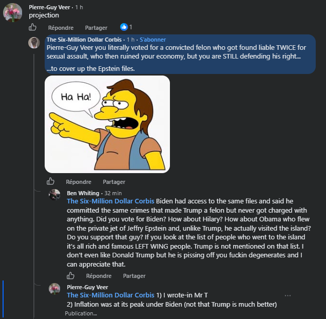Click the Corbis mention in Ben's reply
The width and height of the screenshot is (326, 319).
point(110,201)
